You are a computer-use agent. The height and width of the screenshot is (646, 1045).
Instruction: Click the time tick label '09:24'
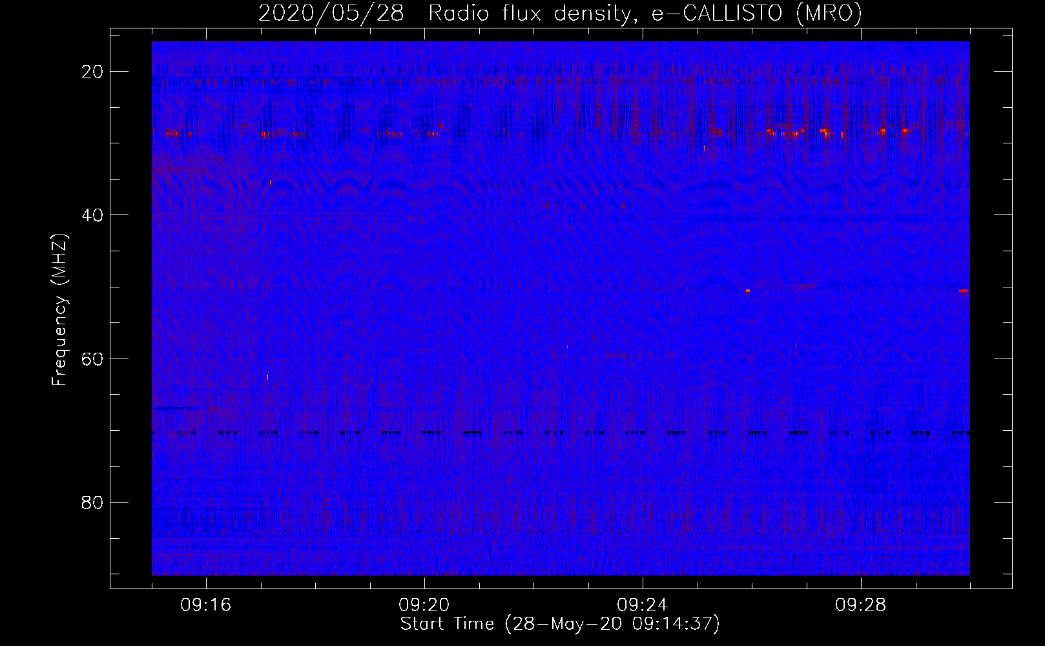coord(643,605)
